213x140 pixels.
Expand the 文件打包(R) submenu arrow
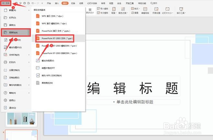pos(29,55)
